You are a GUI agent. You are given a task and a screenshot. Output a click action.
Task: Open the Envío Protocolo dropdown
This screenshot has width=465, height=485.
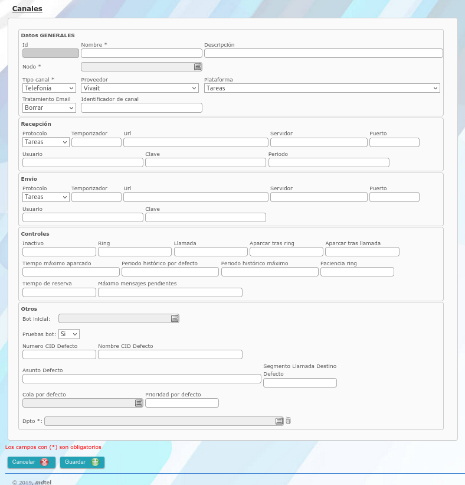pyautogui.click(x=45, y=197)
